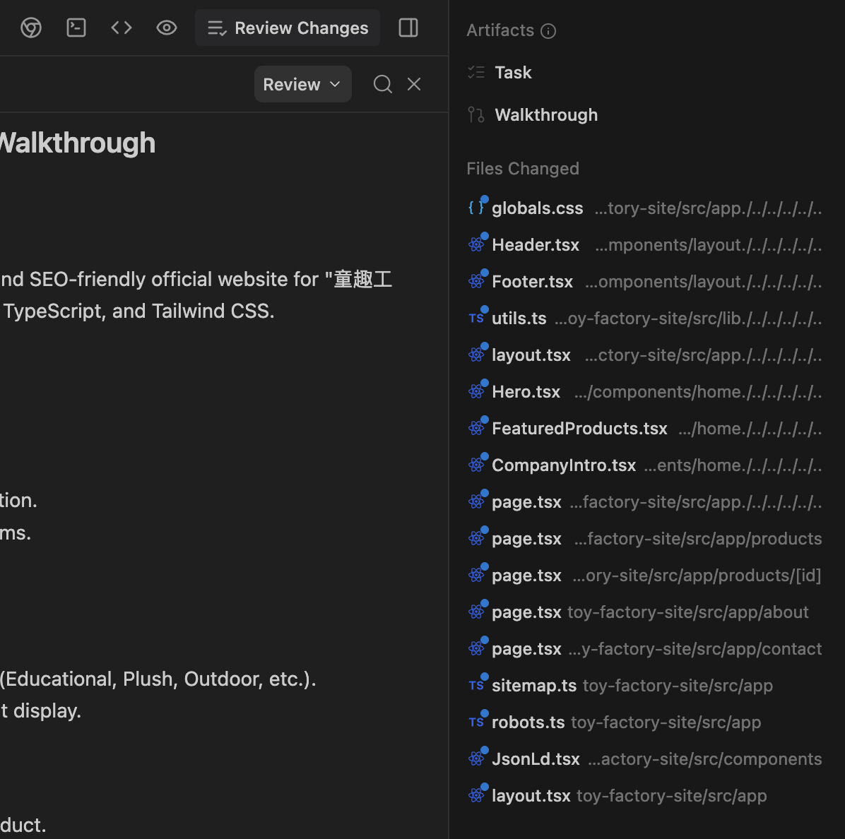Image resolution: width=845 pixels, height=839 pixels.
Task: Open FeaturedProducts.tsx file
Action: 579,429
